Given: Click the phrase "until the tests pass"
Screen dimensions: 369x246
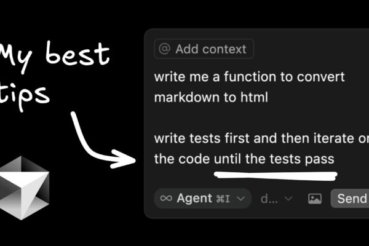Looking at the screenshot, I should (x=274, y=159).
